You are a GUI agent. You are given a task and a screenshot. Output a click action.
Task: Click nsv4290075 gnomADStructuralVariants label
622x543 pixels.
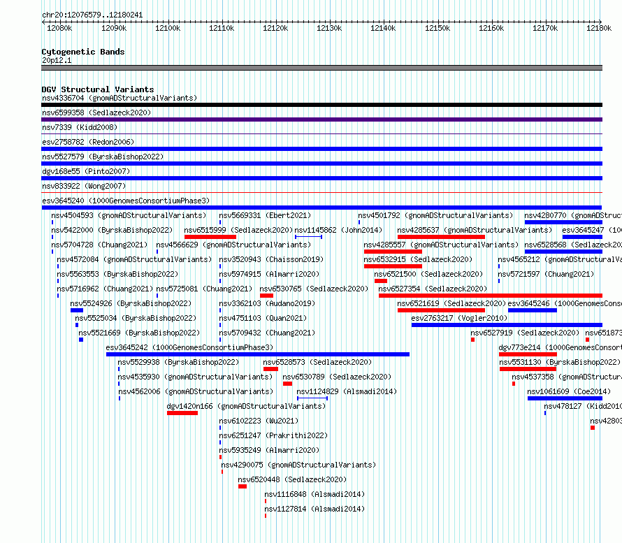coord(298,465)
